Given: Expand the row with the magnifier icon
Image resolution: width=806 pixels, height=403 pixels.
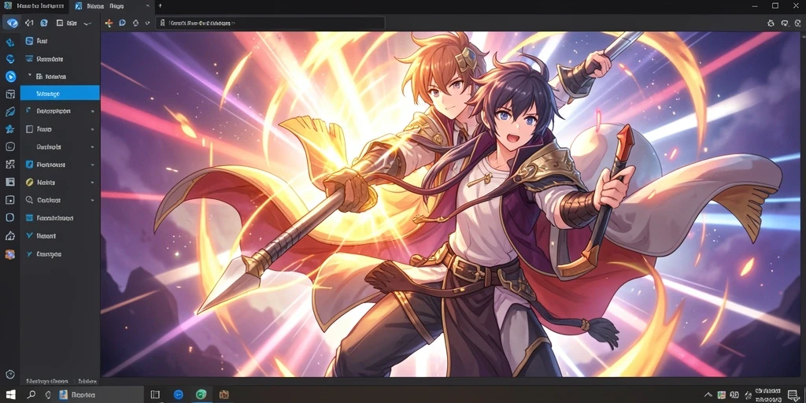Looking at the screenshot, I should 93,200.
